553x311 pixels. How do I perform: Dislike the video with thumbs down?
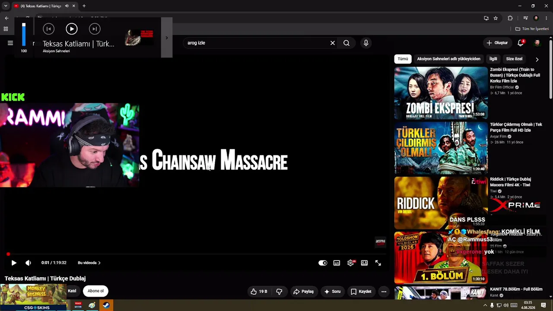279,292
